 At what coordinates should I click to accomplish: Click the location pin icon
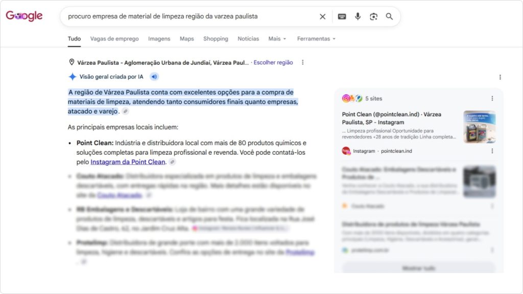click(x=72, y=62)
